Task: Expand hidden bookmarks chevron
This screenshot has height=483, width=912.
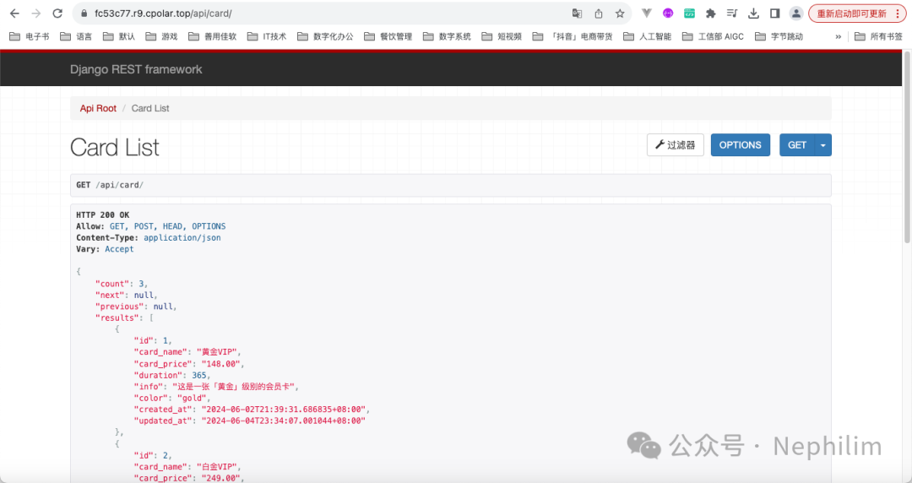Action: point(839,36)
